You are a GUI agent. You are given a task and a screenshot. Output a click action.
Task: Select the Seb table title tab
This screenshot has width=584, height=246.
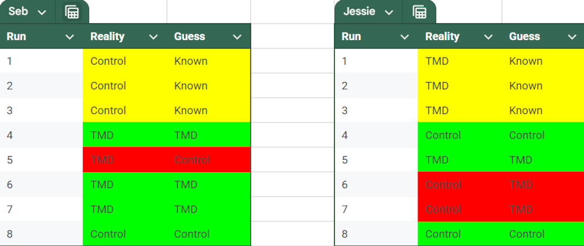click(27, 12)
